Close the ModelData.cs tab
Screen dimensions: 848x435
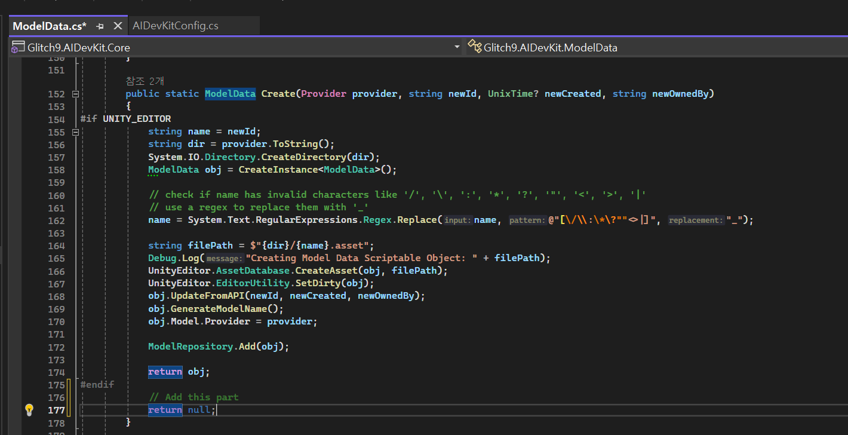[118, 26]
